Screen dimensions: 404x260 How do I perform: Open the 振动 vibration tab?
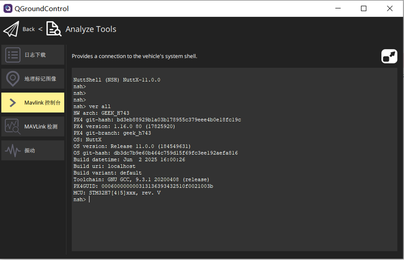coord(33,150)
